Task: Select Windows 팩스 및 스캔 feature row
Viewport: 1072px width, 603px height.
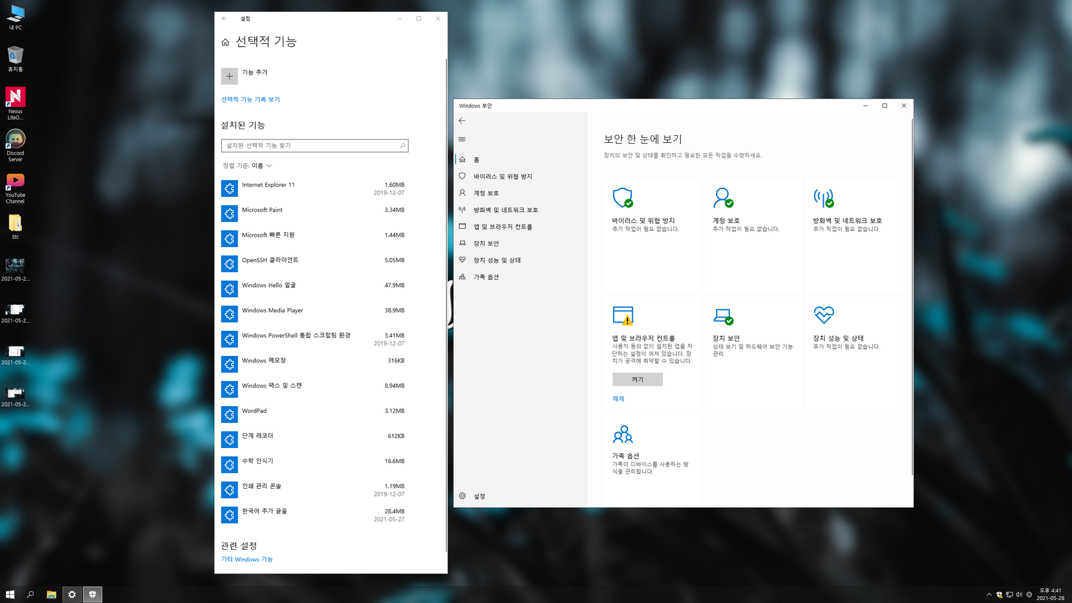Action: [315, 389]
